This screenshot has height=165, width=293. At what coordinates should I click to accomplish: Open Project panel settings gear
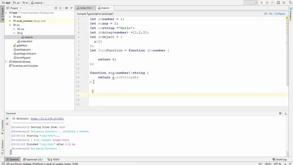click(66, 8)
